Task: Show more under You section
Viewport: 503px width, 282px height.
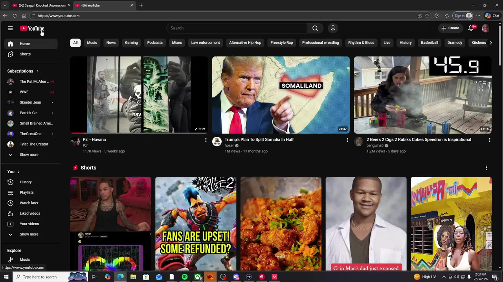Action: (x=31, y=234)
